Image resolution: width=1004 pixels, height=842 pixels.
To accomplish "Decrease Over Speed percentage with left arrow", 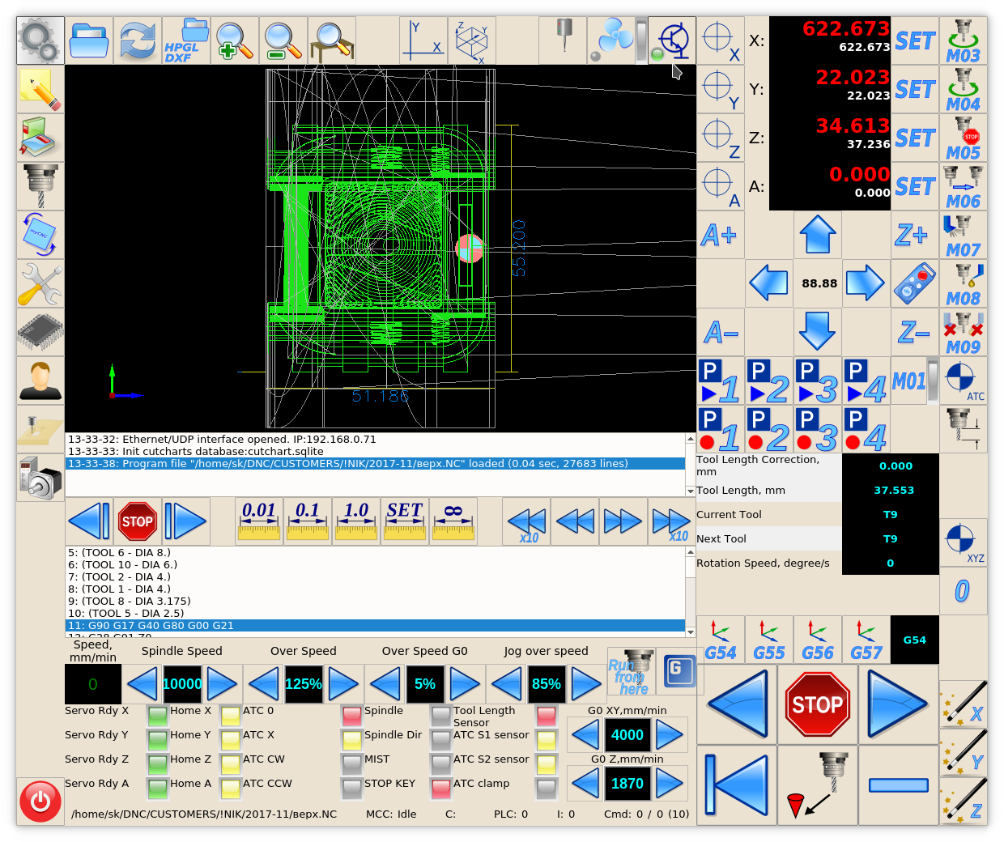I will 264,684.
